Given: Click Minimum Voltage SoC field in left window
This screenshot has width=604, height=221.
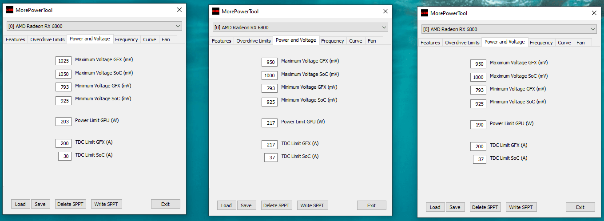Looking at the screenshot, I should pos(64,101).
